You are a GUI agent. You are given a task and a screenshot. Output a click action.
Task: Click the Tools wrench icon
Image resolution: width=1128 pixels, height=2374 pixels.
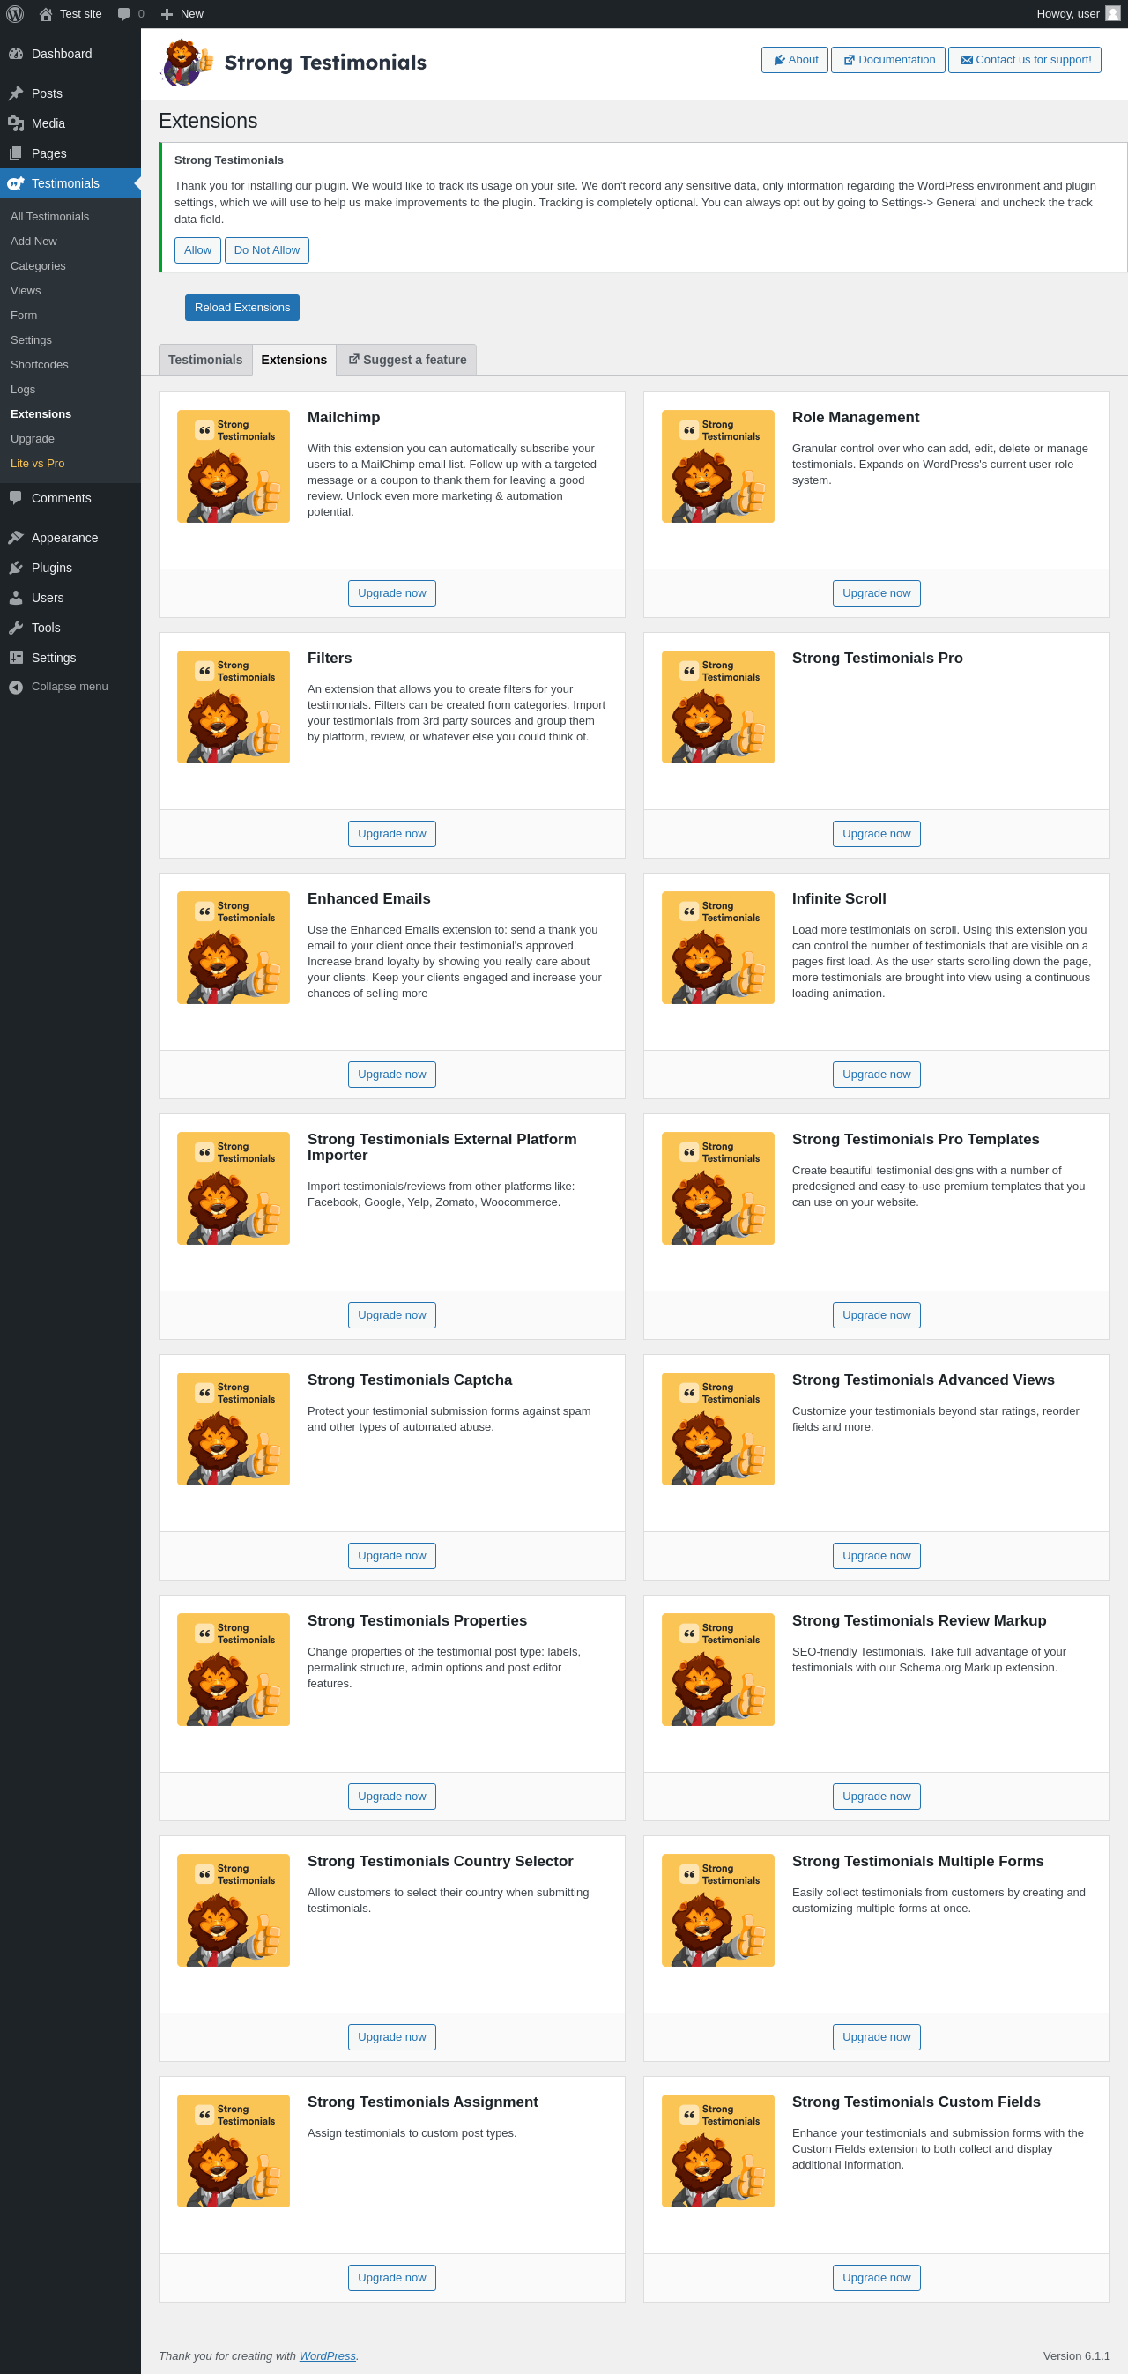point(16,628)
